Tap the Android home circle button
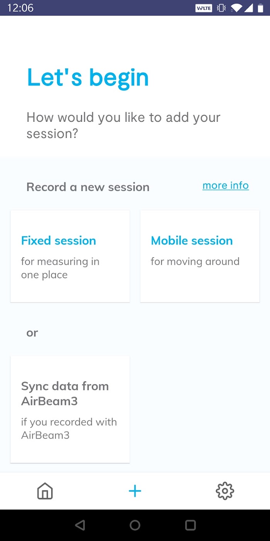 tap(135, 525)
